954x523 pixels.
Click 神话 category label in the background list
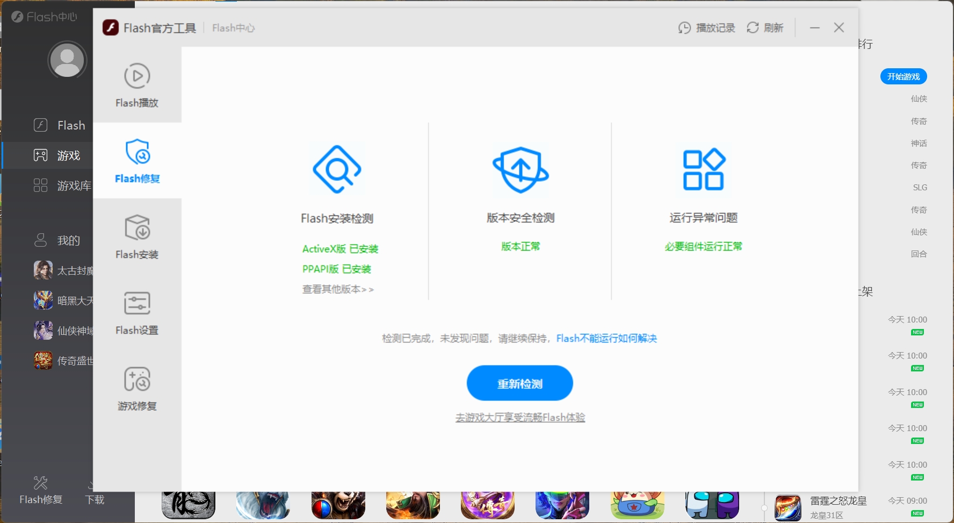(919, 143)
